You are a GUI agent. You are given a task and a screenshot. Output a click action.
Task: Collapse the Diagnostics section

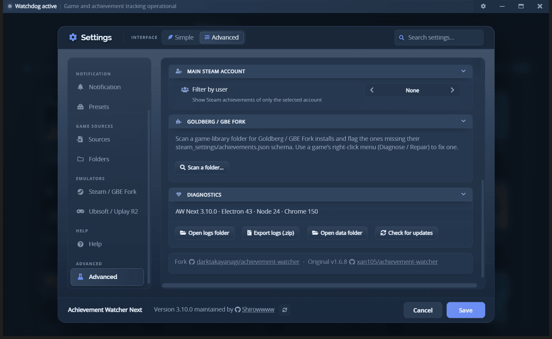tap(463, 194)
